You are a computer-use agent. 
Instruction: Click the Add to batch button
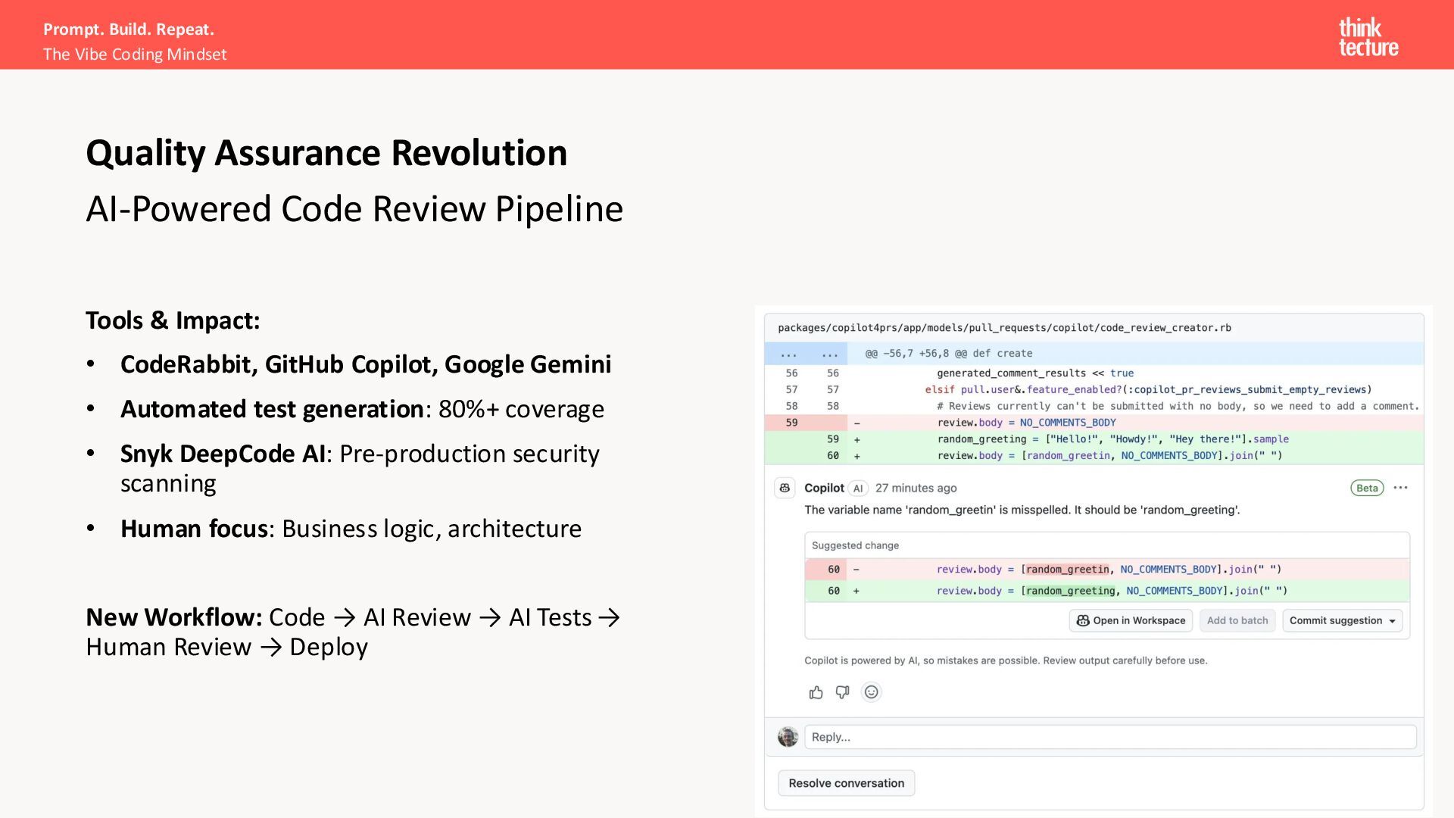click(1237, 620)
